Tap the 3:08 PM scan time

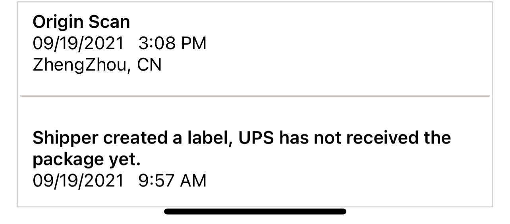pos(172,43)
